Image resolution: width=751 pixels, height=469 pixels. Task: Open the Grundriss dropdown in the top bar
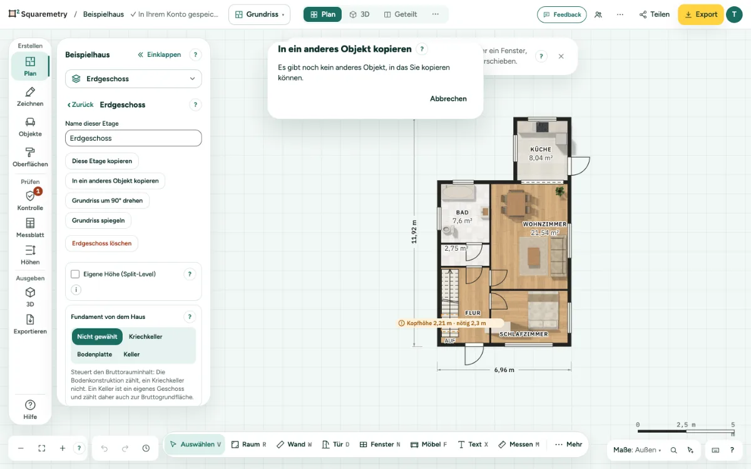(x=259, y=14)
